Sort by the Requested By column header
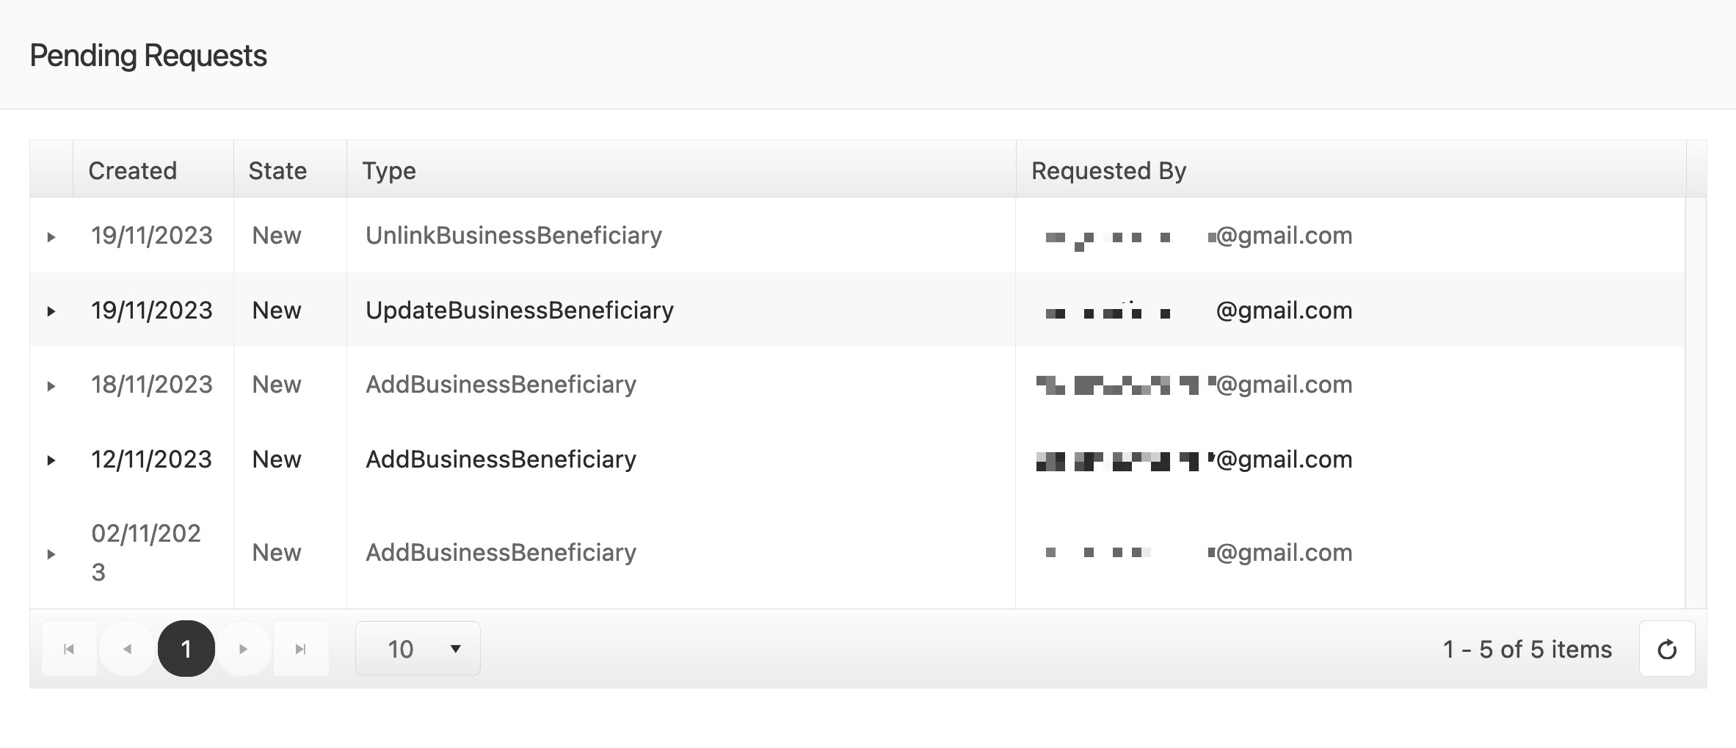1736x748 pixels. [x=1108, y=171]
